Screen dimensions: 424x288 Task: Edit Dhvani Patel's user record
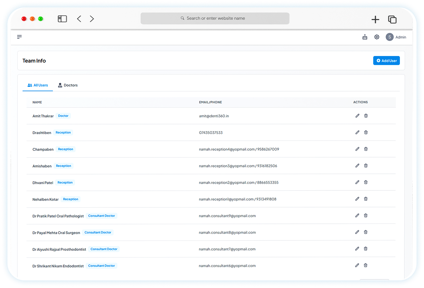(357, 182)
